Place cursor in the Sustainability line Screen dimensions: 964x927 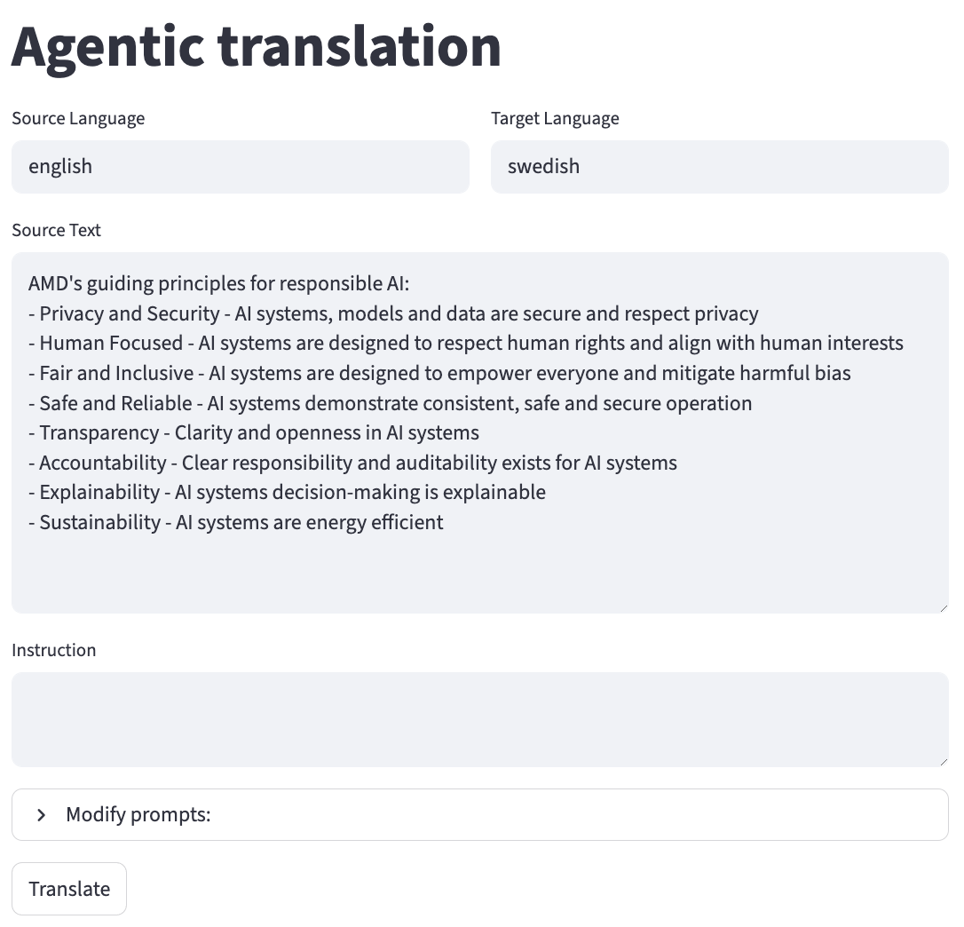[235, 523]
